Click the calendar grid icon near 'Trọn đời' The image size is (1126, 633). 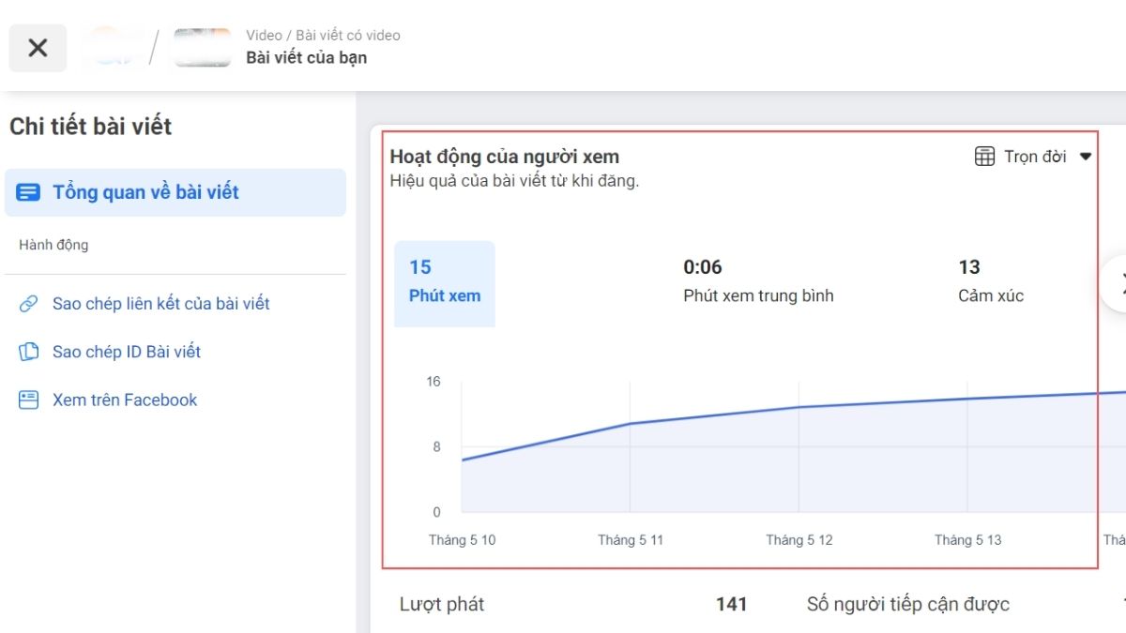click(984, 157)
